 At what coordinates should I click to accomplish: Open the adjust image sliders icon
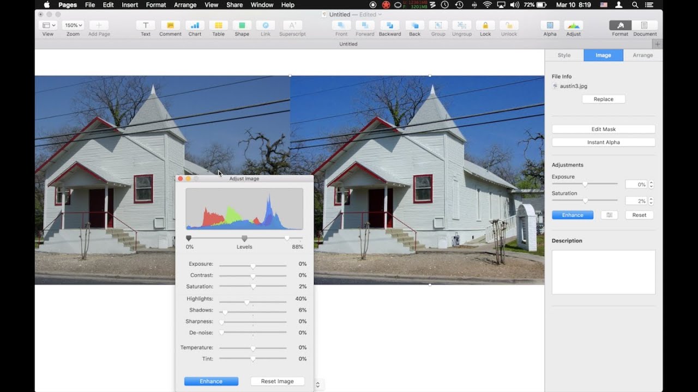(609, 215)
